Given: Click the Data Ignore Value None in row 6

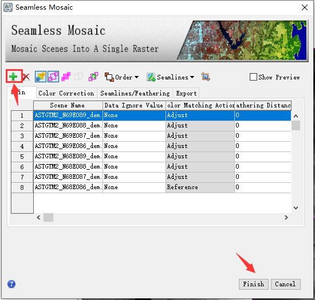Looking at the screenshot, I should (x=134, y=167).
